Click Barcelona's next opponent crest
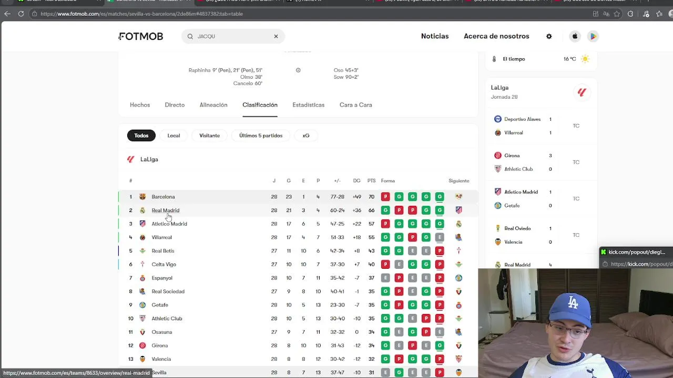 [x=458, y=197]
